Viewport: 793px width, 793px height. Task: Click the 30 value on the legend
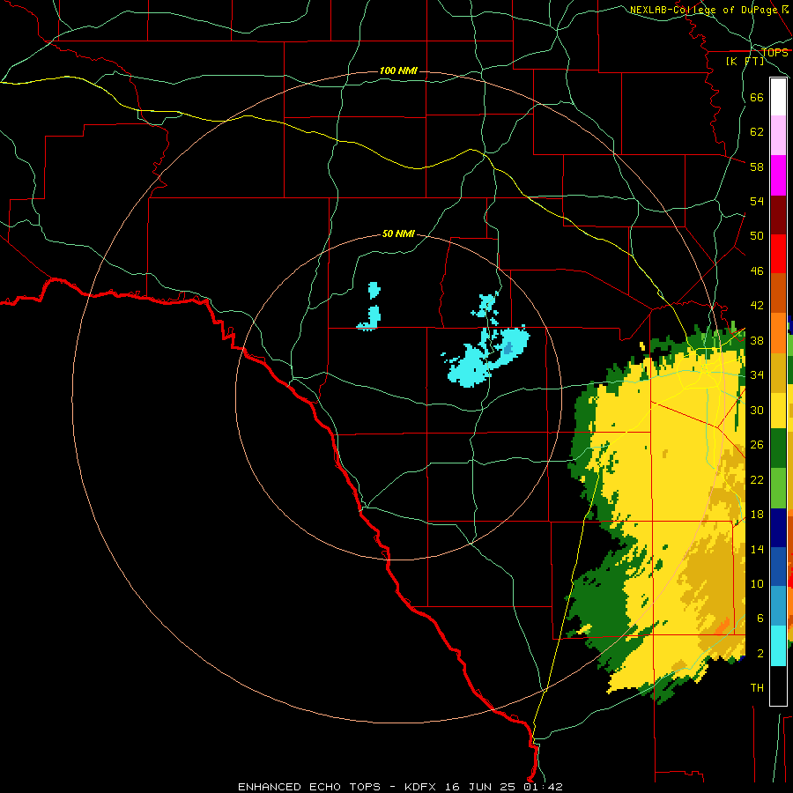click(x=757, y=410)
